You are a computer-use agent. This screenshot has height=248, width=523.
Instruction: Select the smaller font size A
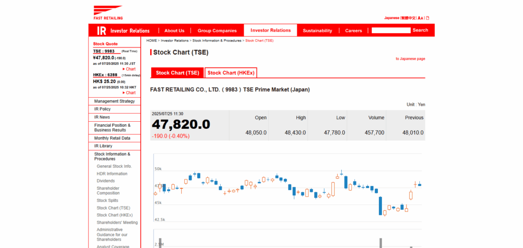click(x=422, y=18)
